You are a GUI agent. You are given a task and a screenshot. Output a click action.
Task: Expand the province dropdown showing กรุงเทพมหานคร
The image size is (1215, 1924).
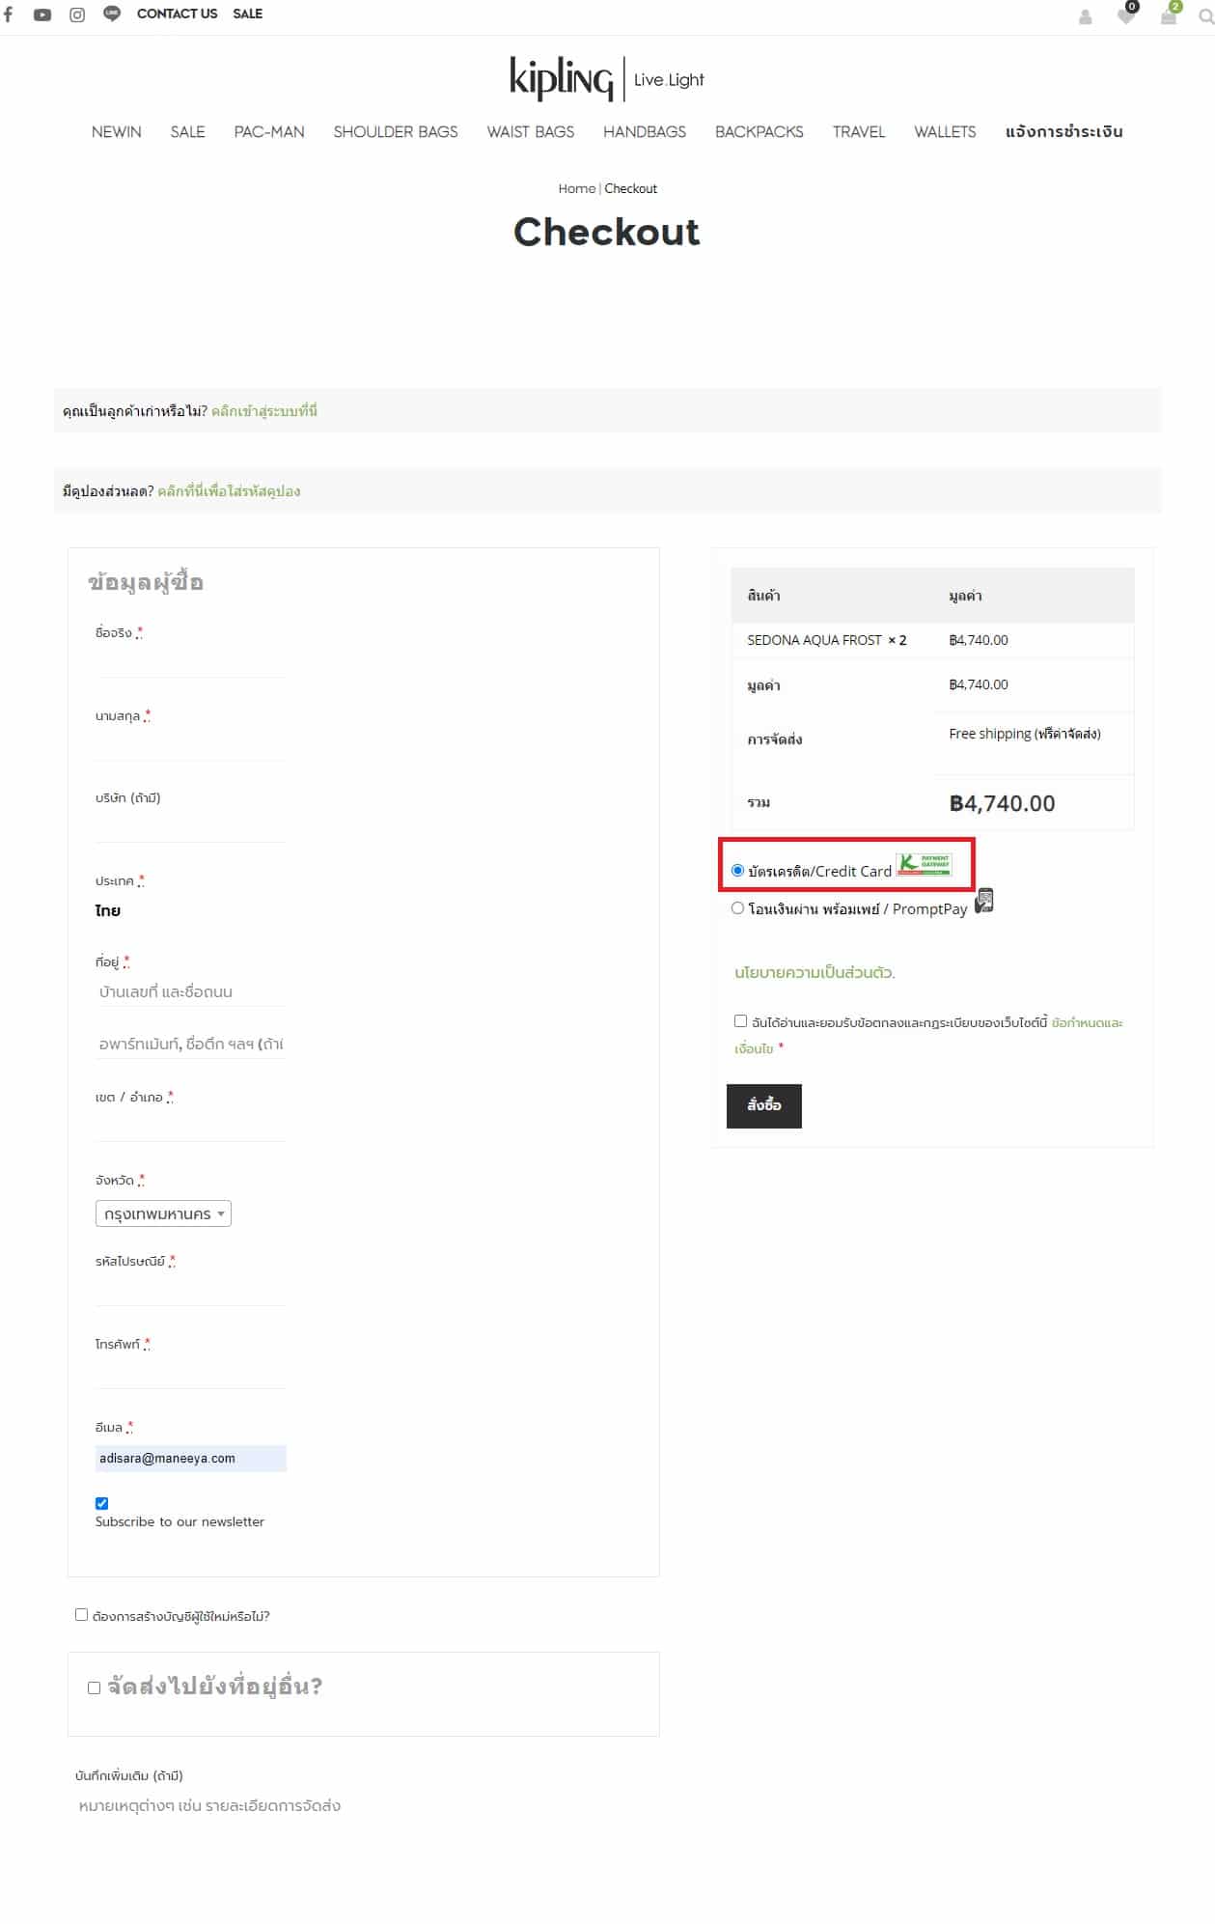pyautogui.click(x=163, y=1213)
